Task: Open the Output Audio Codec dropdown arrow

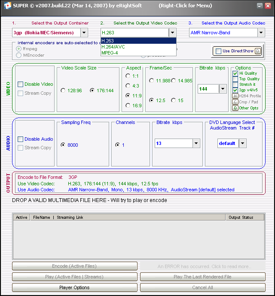Action: 261,33
